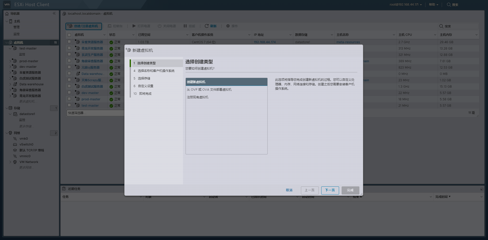
Task: Check the box for 角宿审查服务器 row
Action: click(x=69, y=60)
